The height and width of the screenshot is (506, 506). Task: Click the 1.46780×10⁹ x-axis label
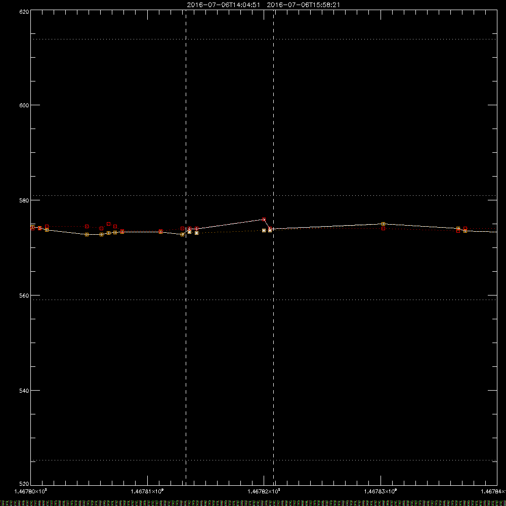point(31,491)
